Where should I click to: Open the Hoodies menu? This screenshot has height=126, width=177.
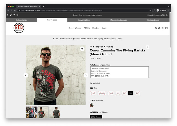coord(96,28)
